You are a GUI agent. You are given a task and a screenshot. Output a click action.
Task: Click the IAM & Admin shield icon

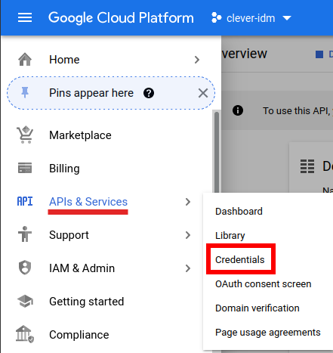tap(25, 268)
